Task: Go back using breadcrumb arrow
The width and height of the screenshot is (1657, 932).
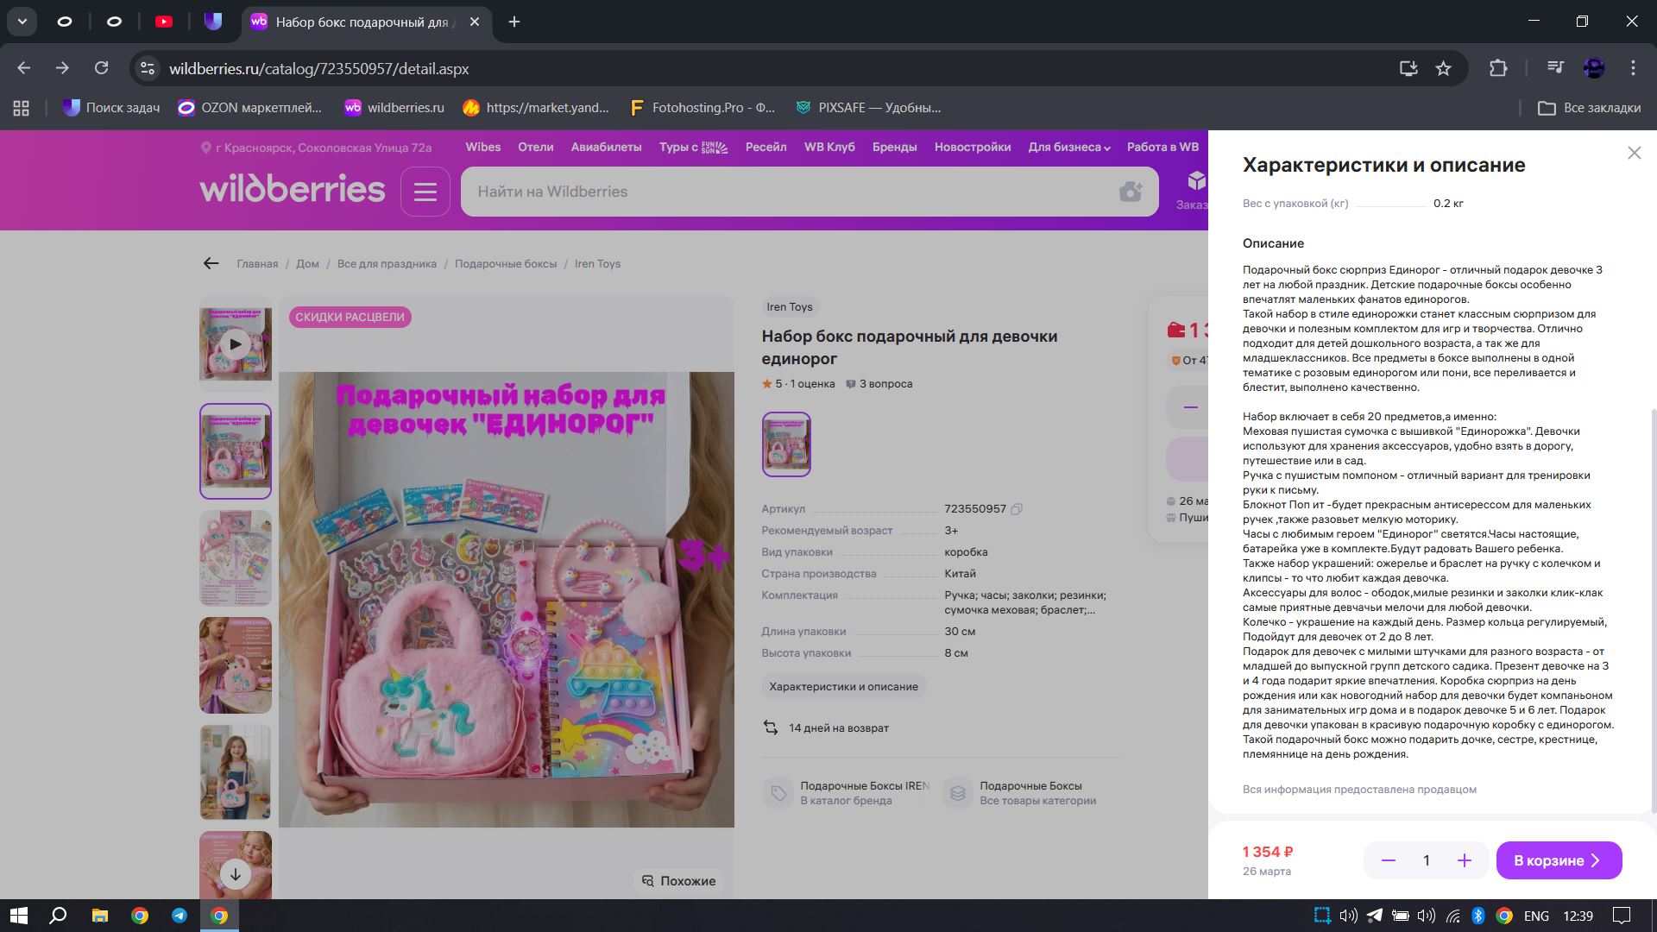Action: 211,264
